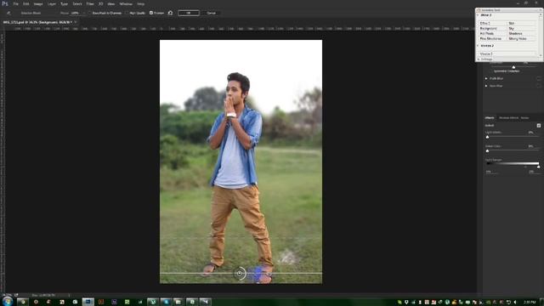Open the Layer menu
The image size is (544, 306).
[52, 3]
